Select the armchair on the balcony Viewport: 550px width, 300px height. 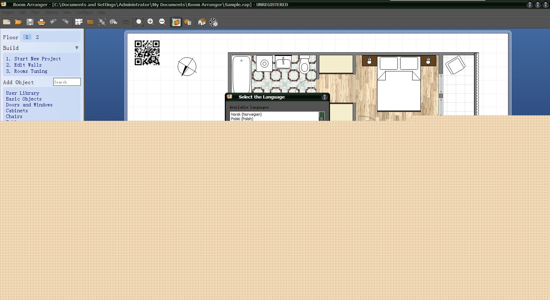pos(455,65)
